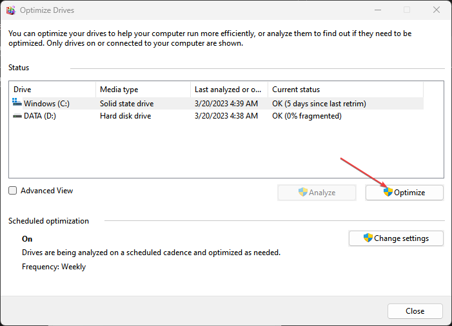The height and width of the screenshot is (326, 452).
Task: Select the Windows (C:) drive row
Action: (217, 103)
